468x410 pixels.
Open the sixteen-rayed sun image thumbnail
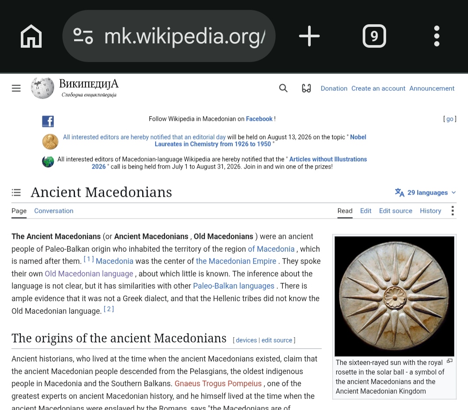pyautogui.click(x=394, y=296)
